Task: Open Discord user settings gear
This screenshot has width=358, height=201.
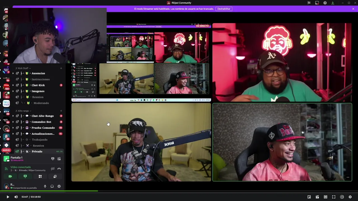Action: tap(59, 186)
